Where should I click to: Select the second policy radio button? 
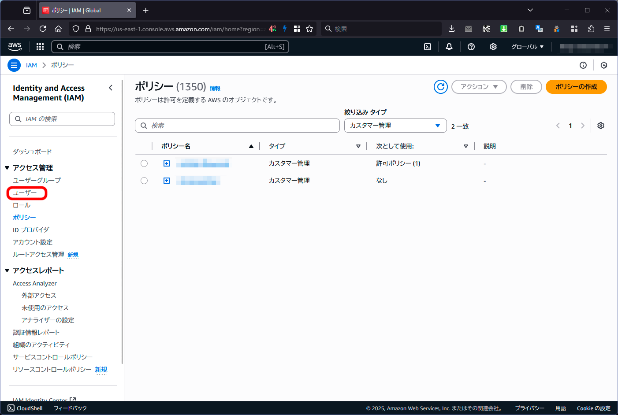[x=144, y=181]
